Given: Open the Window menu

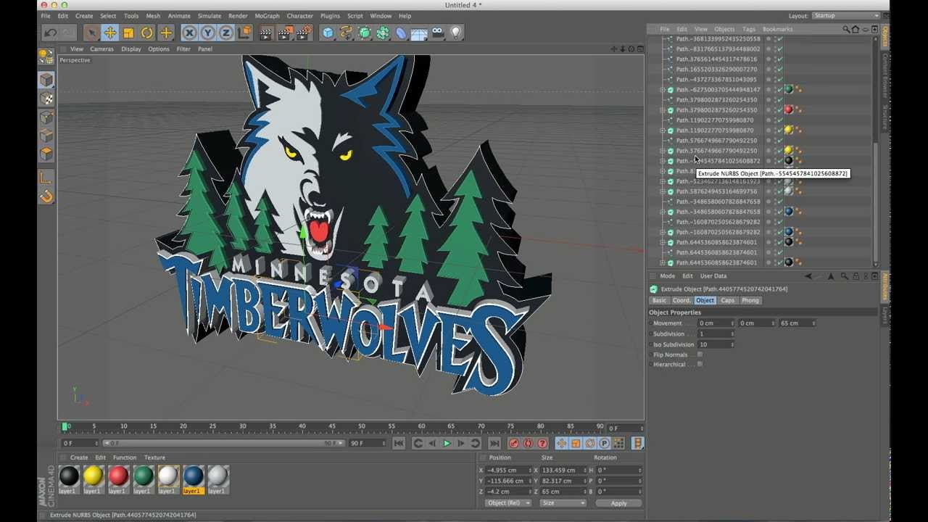Looking at the screenshot, I should [381, 16].
